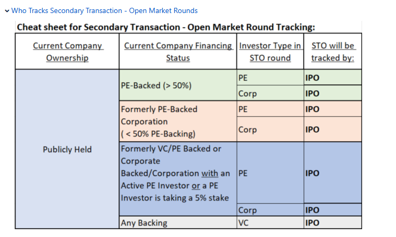Select the Current Company Ownership header cell

67,52
